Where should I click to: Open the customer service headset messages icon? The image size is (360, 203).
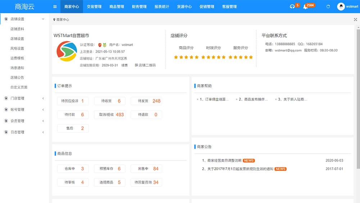pyautogui.click(x=292, y=6)
